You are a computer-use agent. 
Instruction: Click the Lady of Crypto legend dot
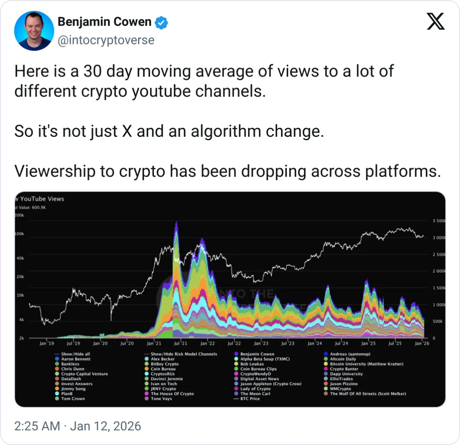[x=236, y=389]
